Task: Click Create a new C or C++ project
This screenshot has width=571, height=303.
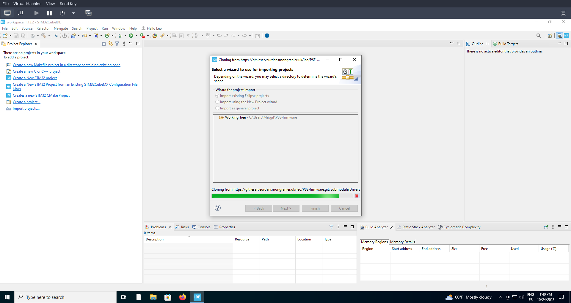Action: [x=37, y=71]
